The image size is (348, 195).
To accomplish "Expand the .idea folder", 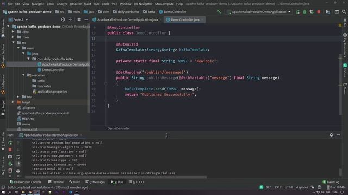I will 13,32.
